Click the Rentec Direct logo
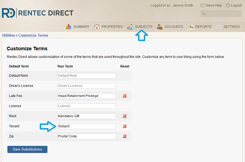 coord(38,13)
